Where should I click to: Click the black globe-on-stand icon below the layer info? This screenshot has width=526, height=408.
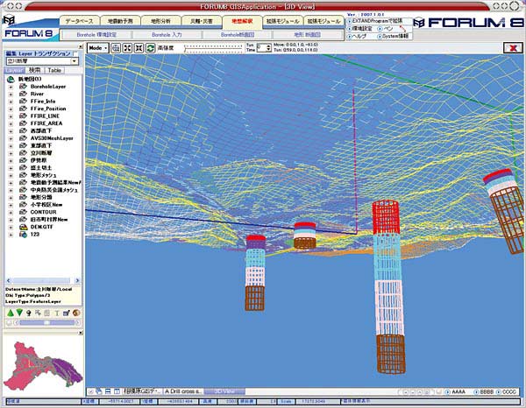(x=29, y=313)
